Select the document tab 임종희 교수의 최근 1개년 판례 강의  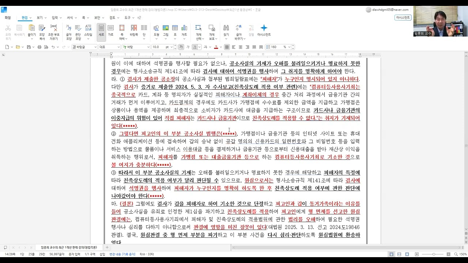(69, 247)
